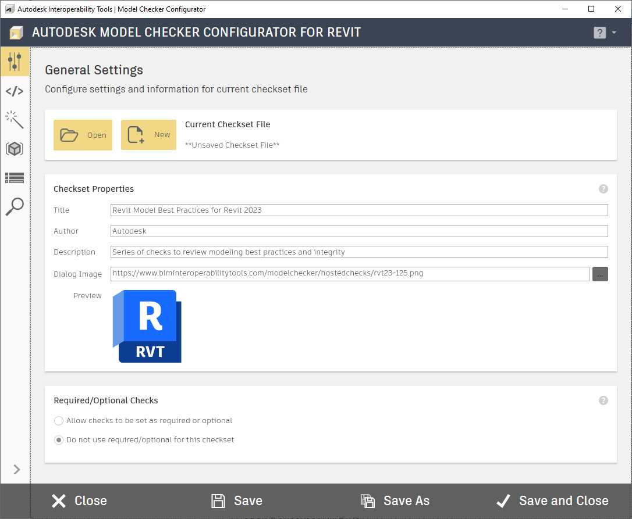Expand the sidebar with the chevron arrow
The height and width of the screenshot is (519, 632).
coord(16,470)
